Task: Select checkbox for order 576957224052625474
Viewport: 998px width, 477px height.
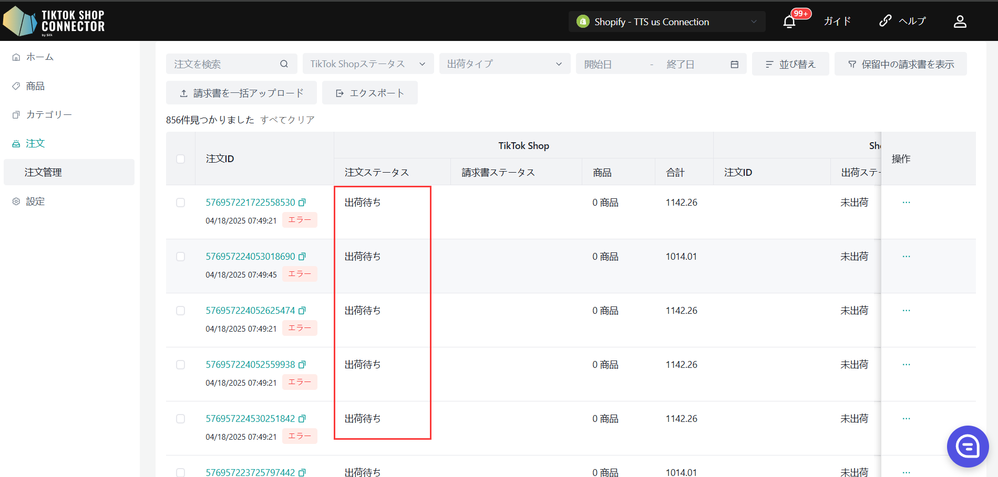Action: [181, 311]
